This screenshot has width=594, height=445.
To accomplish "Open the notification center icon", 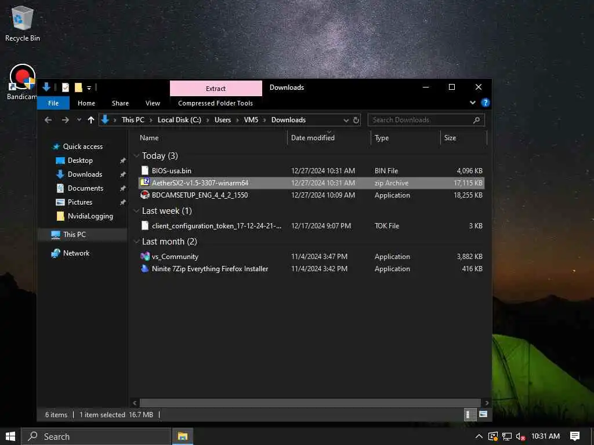I will point(575,436).
